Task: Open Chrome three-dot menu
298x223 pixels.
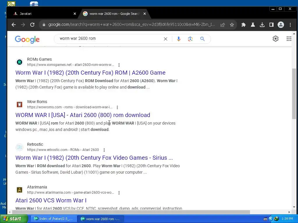Action: click(290, 25)
